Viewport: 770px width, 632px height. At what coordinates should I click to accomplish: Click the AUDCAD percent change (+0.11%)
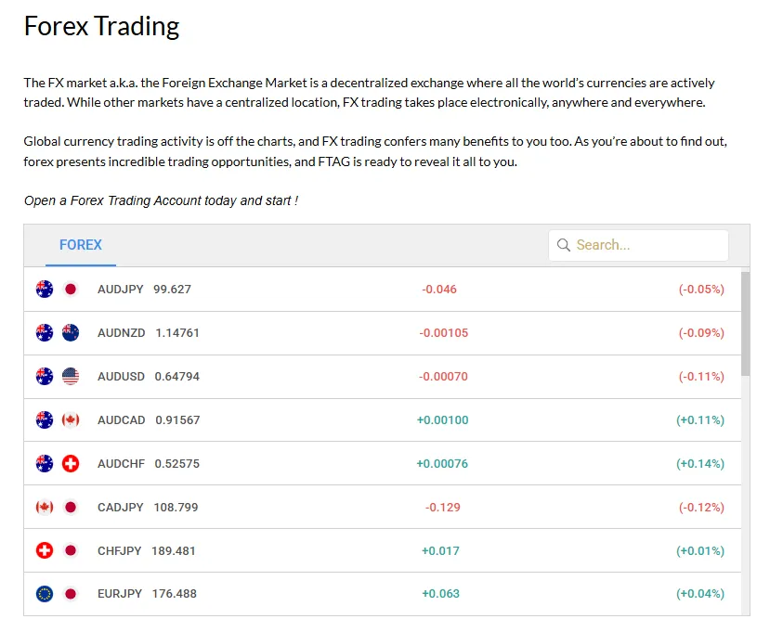(x=700, y=419)
